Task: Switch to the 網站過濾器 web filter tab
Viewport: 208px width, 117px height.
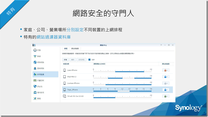Action: pyautogui.click(x=75, y=49)
